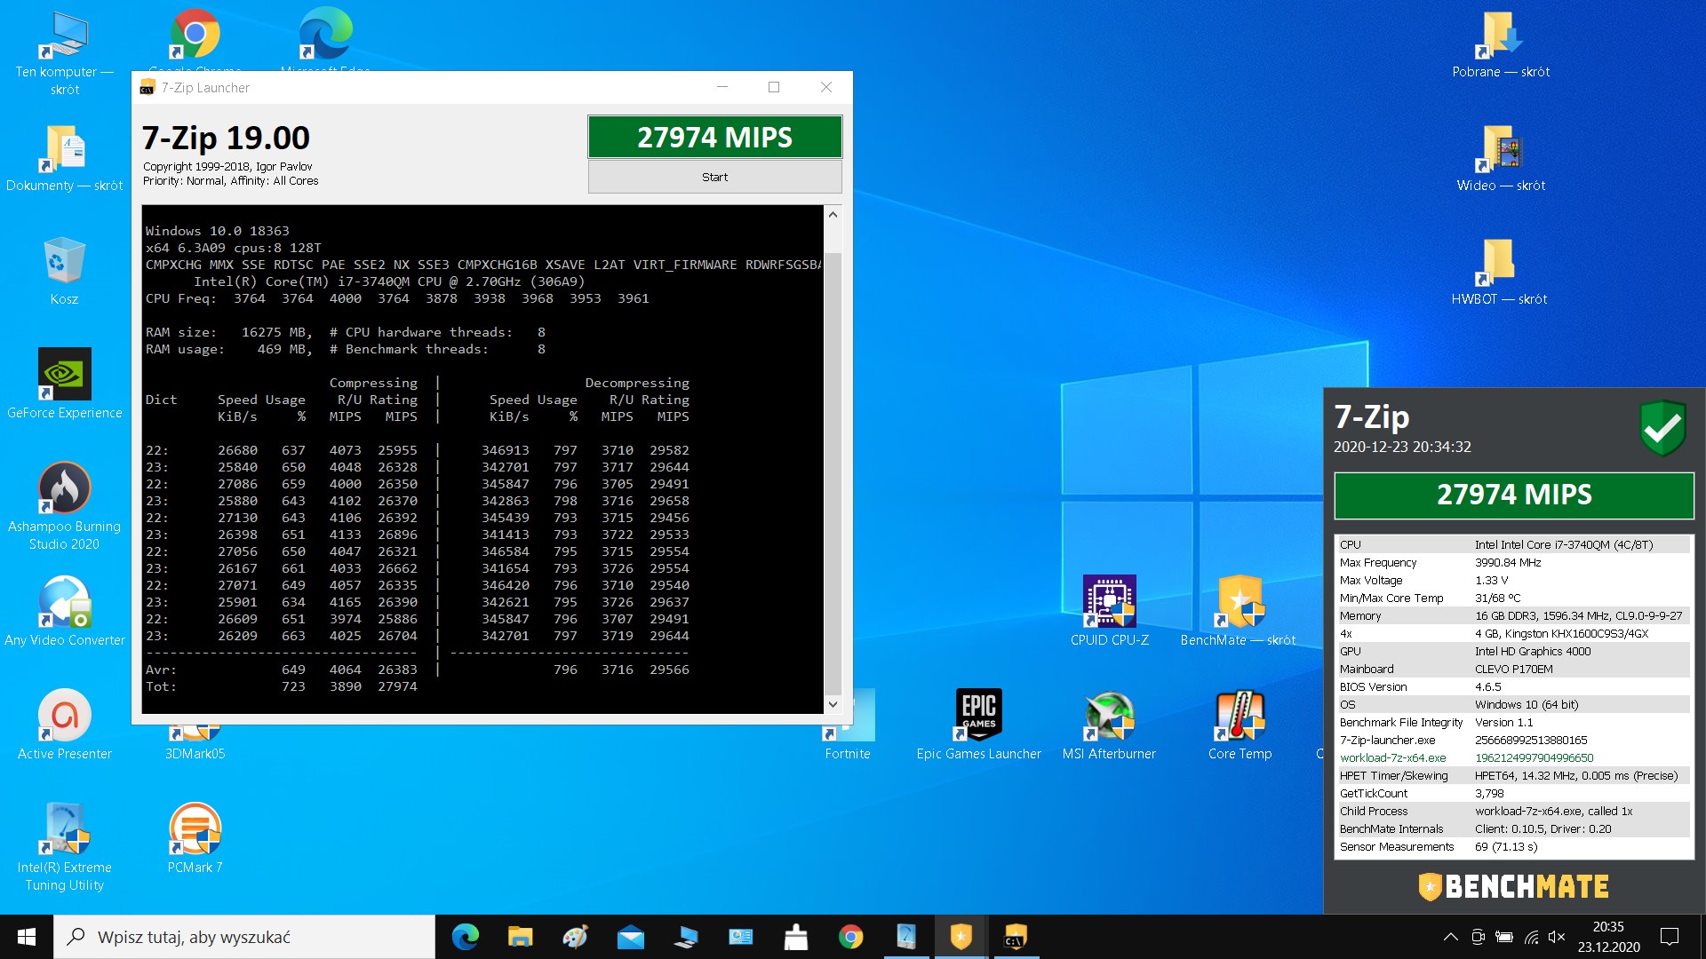Click the '31/68 ºC' core temp value
Screen dimensions: 1706x959
click(1497, 598)
